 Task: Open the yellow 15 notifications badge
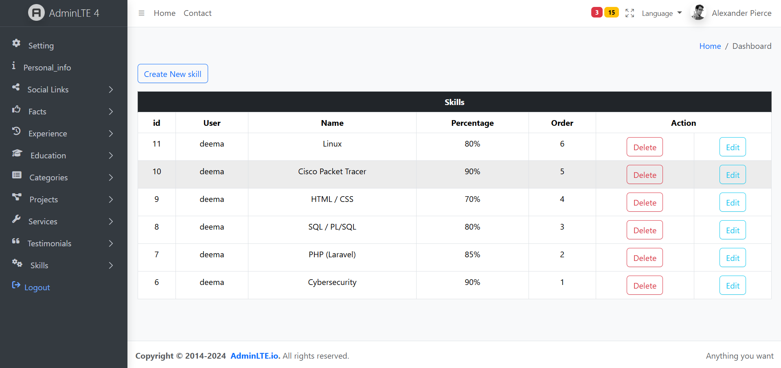(x=612, y=12)
